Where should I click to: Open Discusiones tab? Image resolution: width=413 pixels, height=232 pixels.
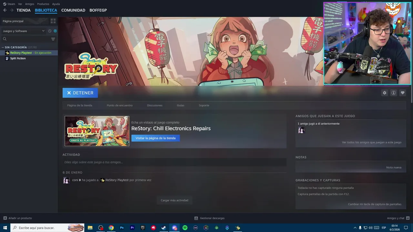pos(155,105)
